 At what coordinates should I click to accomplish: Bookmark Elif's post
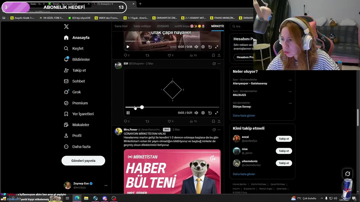(x=213, y=121)
